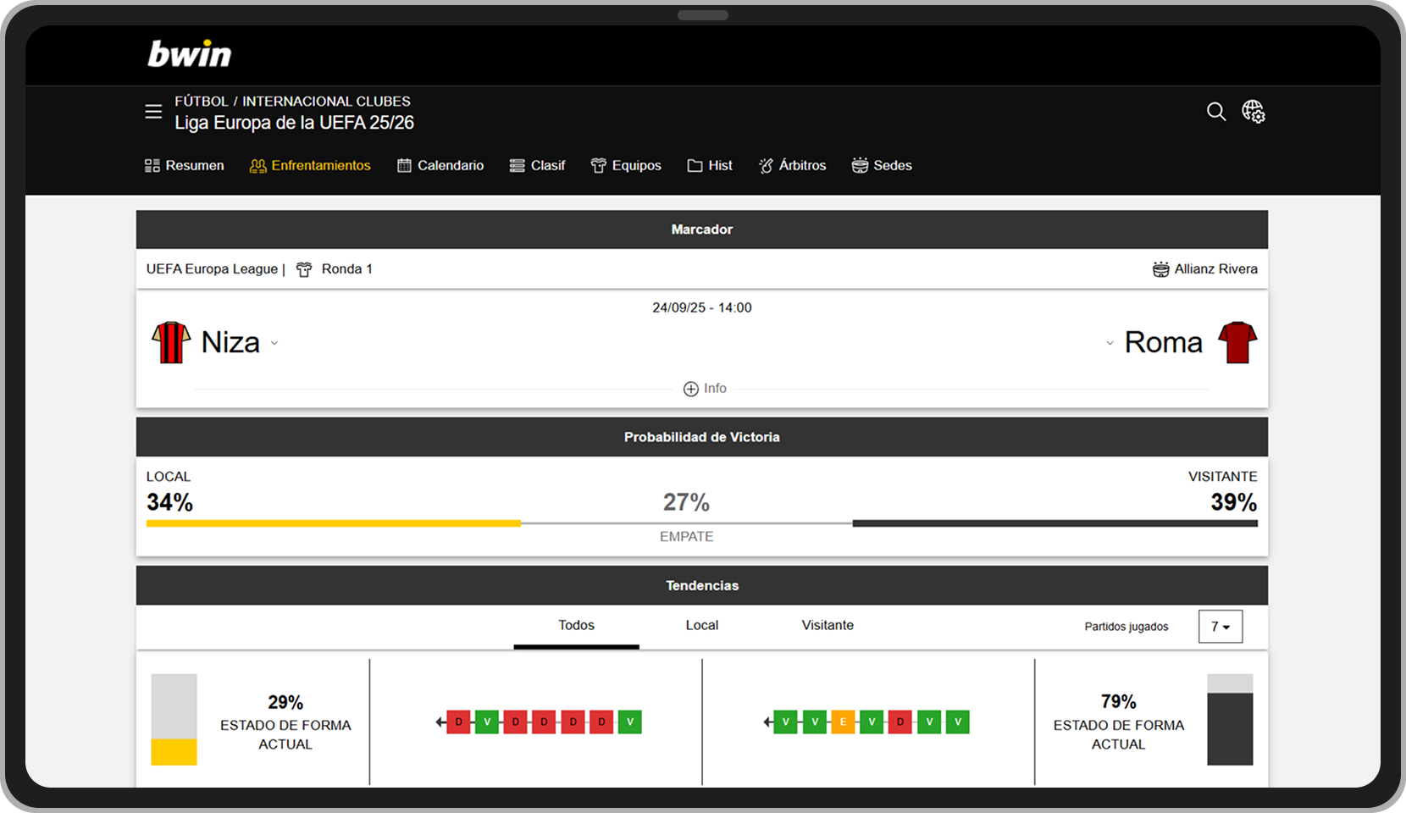Click the dark VISITANTE probability bar
The width and height of the screenshot is (1406, 813).
(1055, 523)
